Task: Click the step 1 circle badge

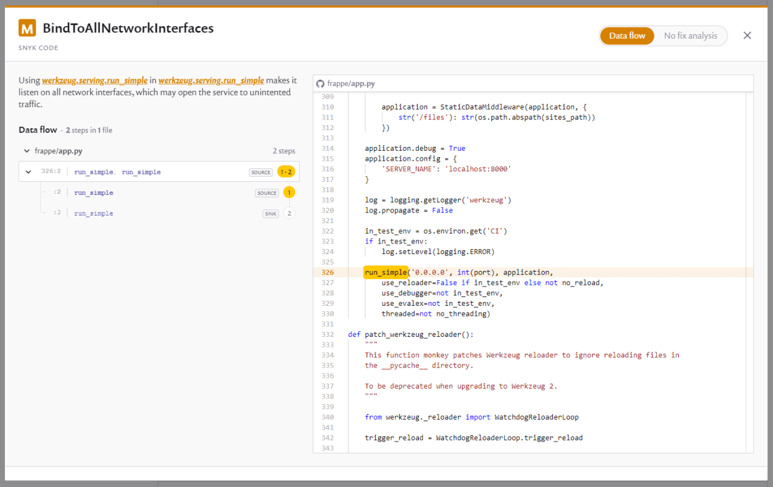Action: tap(289, 192)
